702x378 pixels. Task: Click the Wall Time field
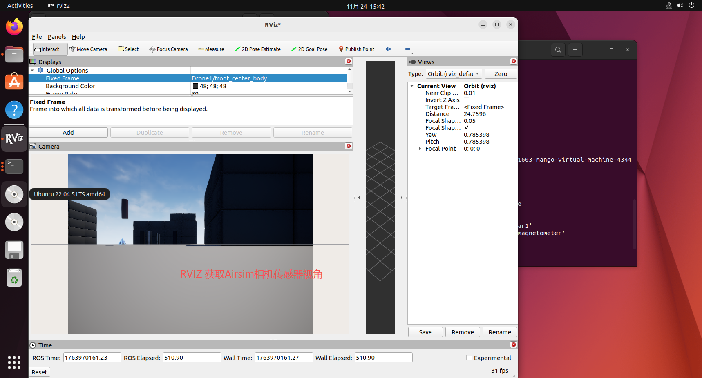pos(284,358)
